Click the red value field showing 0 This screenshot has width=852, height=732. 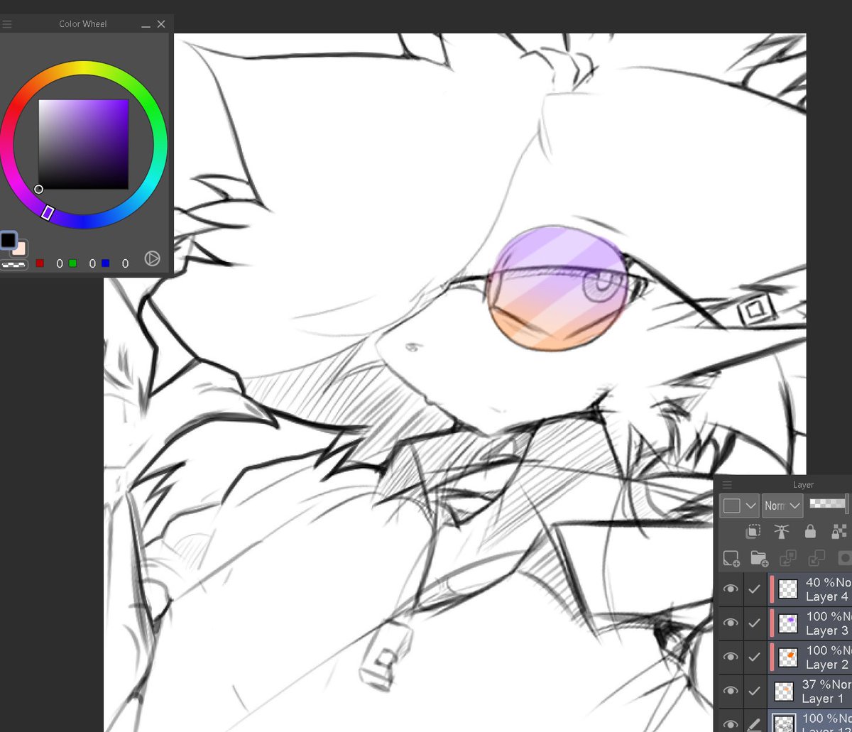(60, 263)
